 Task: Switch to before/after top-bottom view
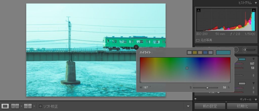coord(28,106)
